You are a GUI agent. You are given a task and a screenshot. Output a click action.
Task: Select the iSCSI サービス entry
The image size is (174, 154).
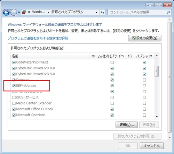tap(27, 97)
